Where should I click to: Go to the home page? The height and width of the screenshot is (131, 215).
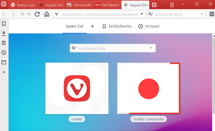pos(47,14)
